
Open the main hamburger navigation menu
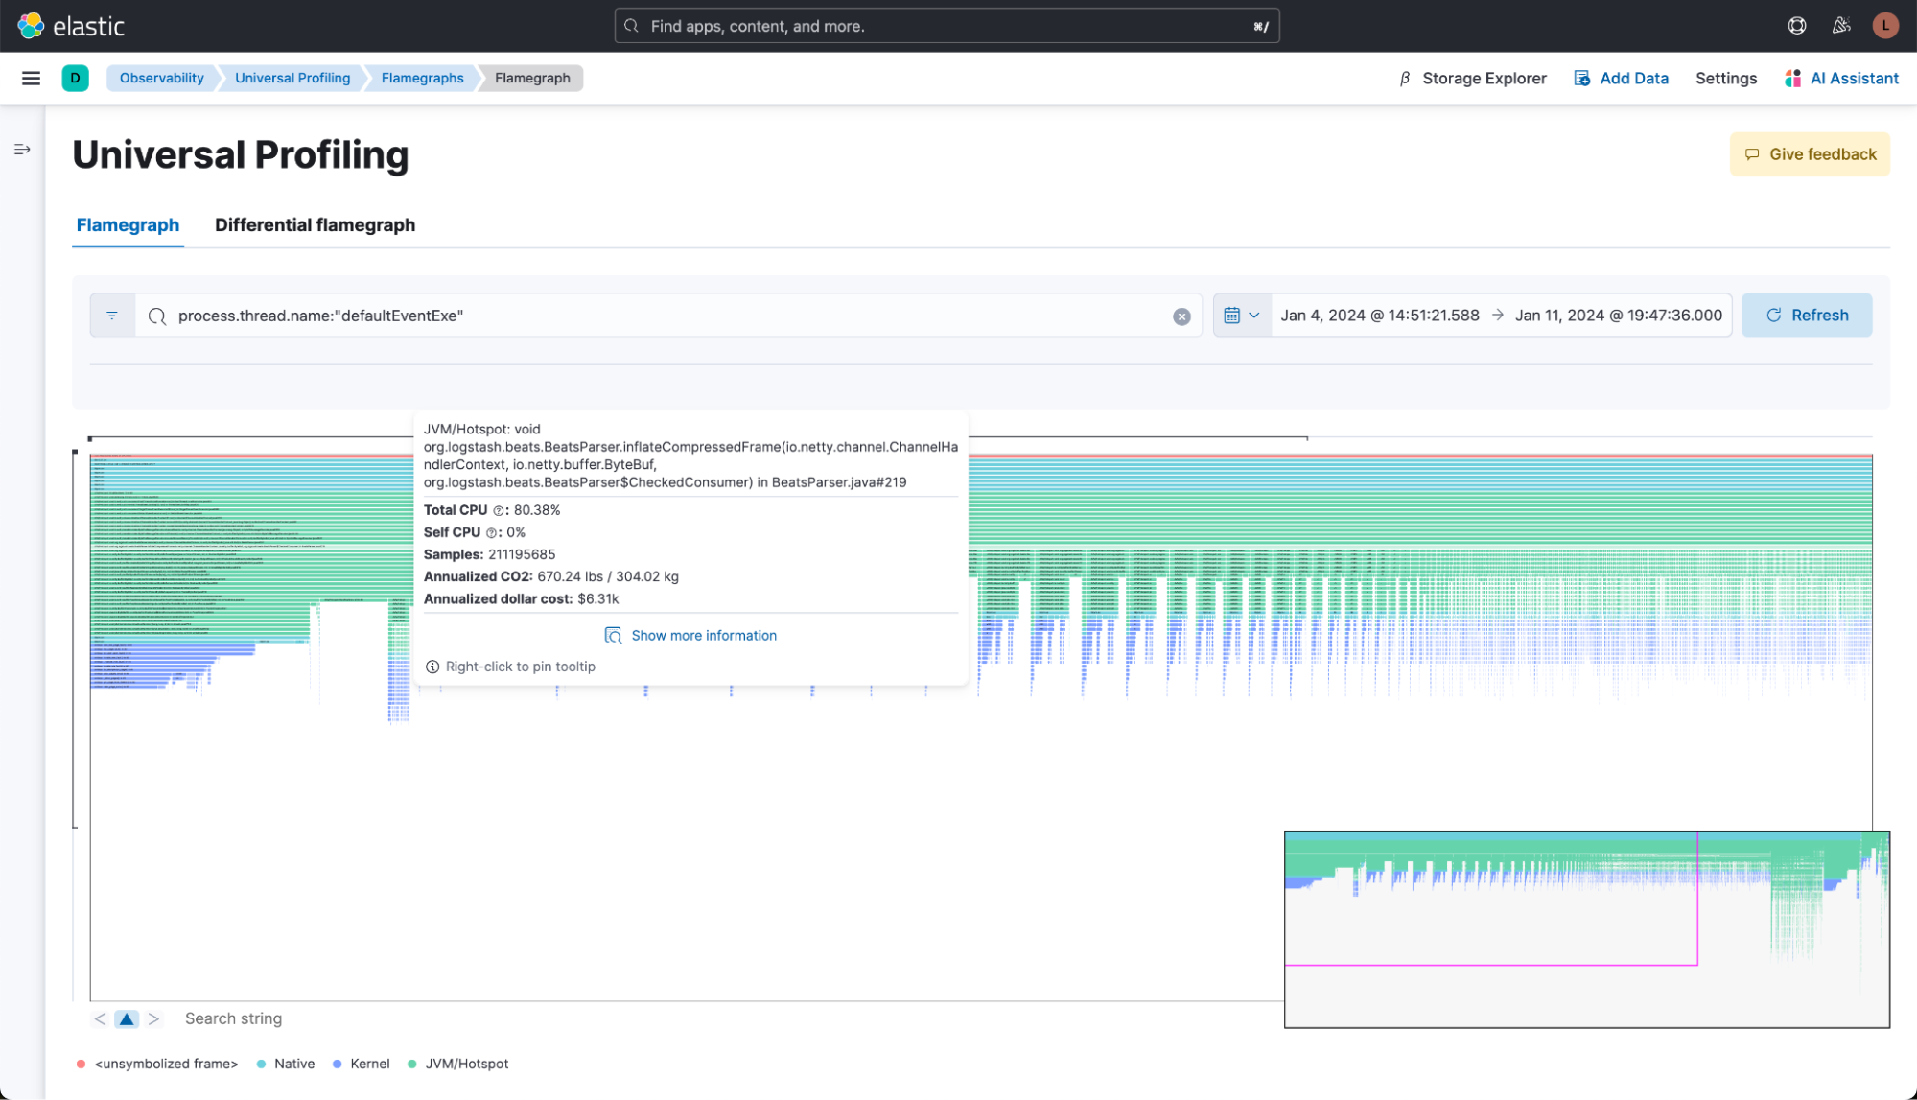point(31,78)
